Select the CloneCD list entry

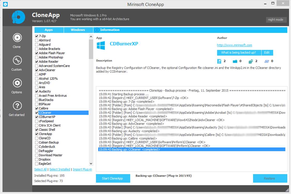tap(44, 138)
